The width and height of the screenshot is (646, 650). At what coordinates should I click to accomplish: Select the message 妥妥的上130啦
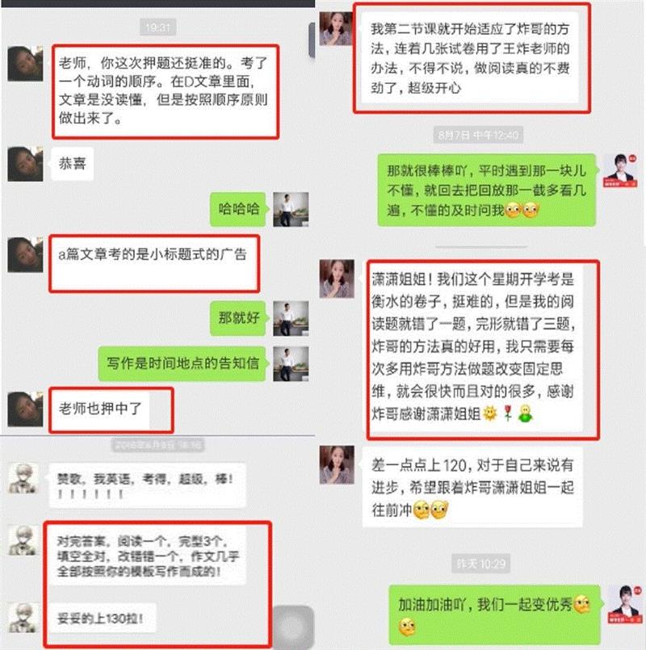click(102, 619)
